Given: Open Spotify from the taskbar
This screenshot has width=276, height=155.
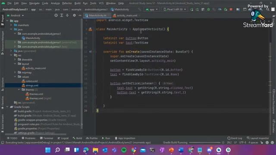Looking at the screenshot, I should [x=124, y=150].
